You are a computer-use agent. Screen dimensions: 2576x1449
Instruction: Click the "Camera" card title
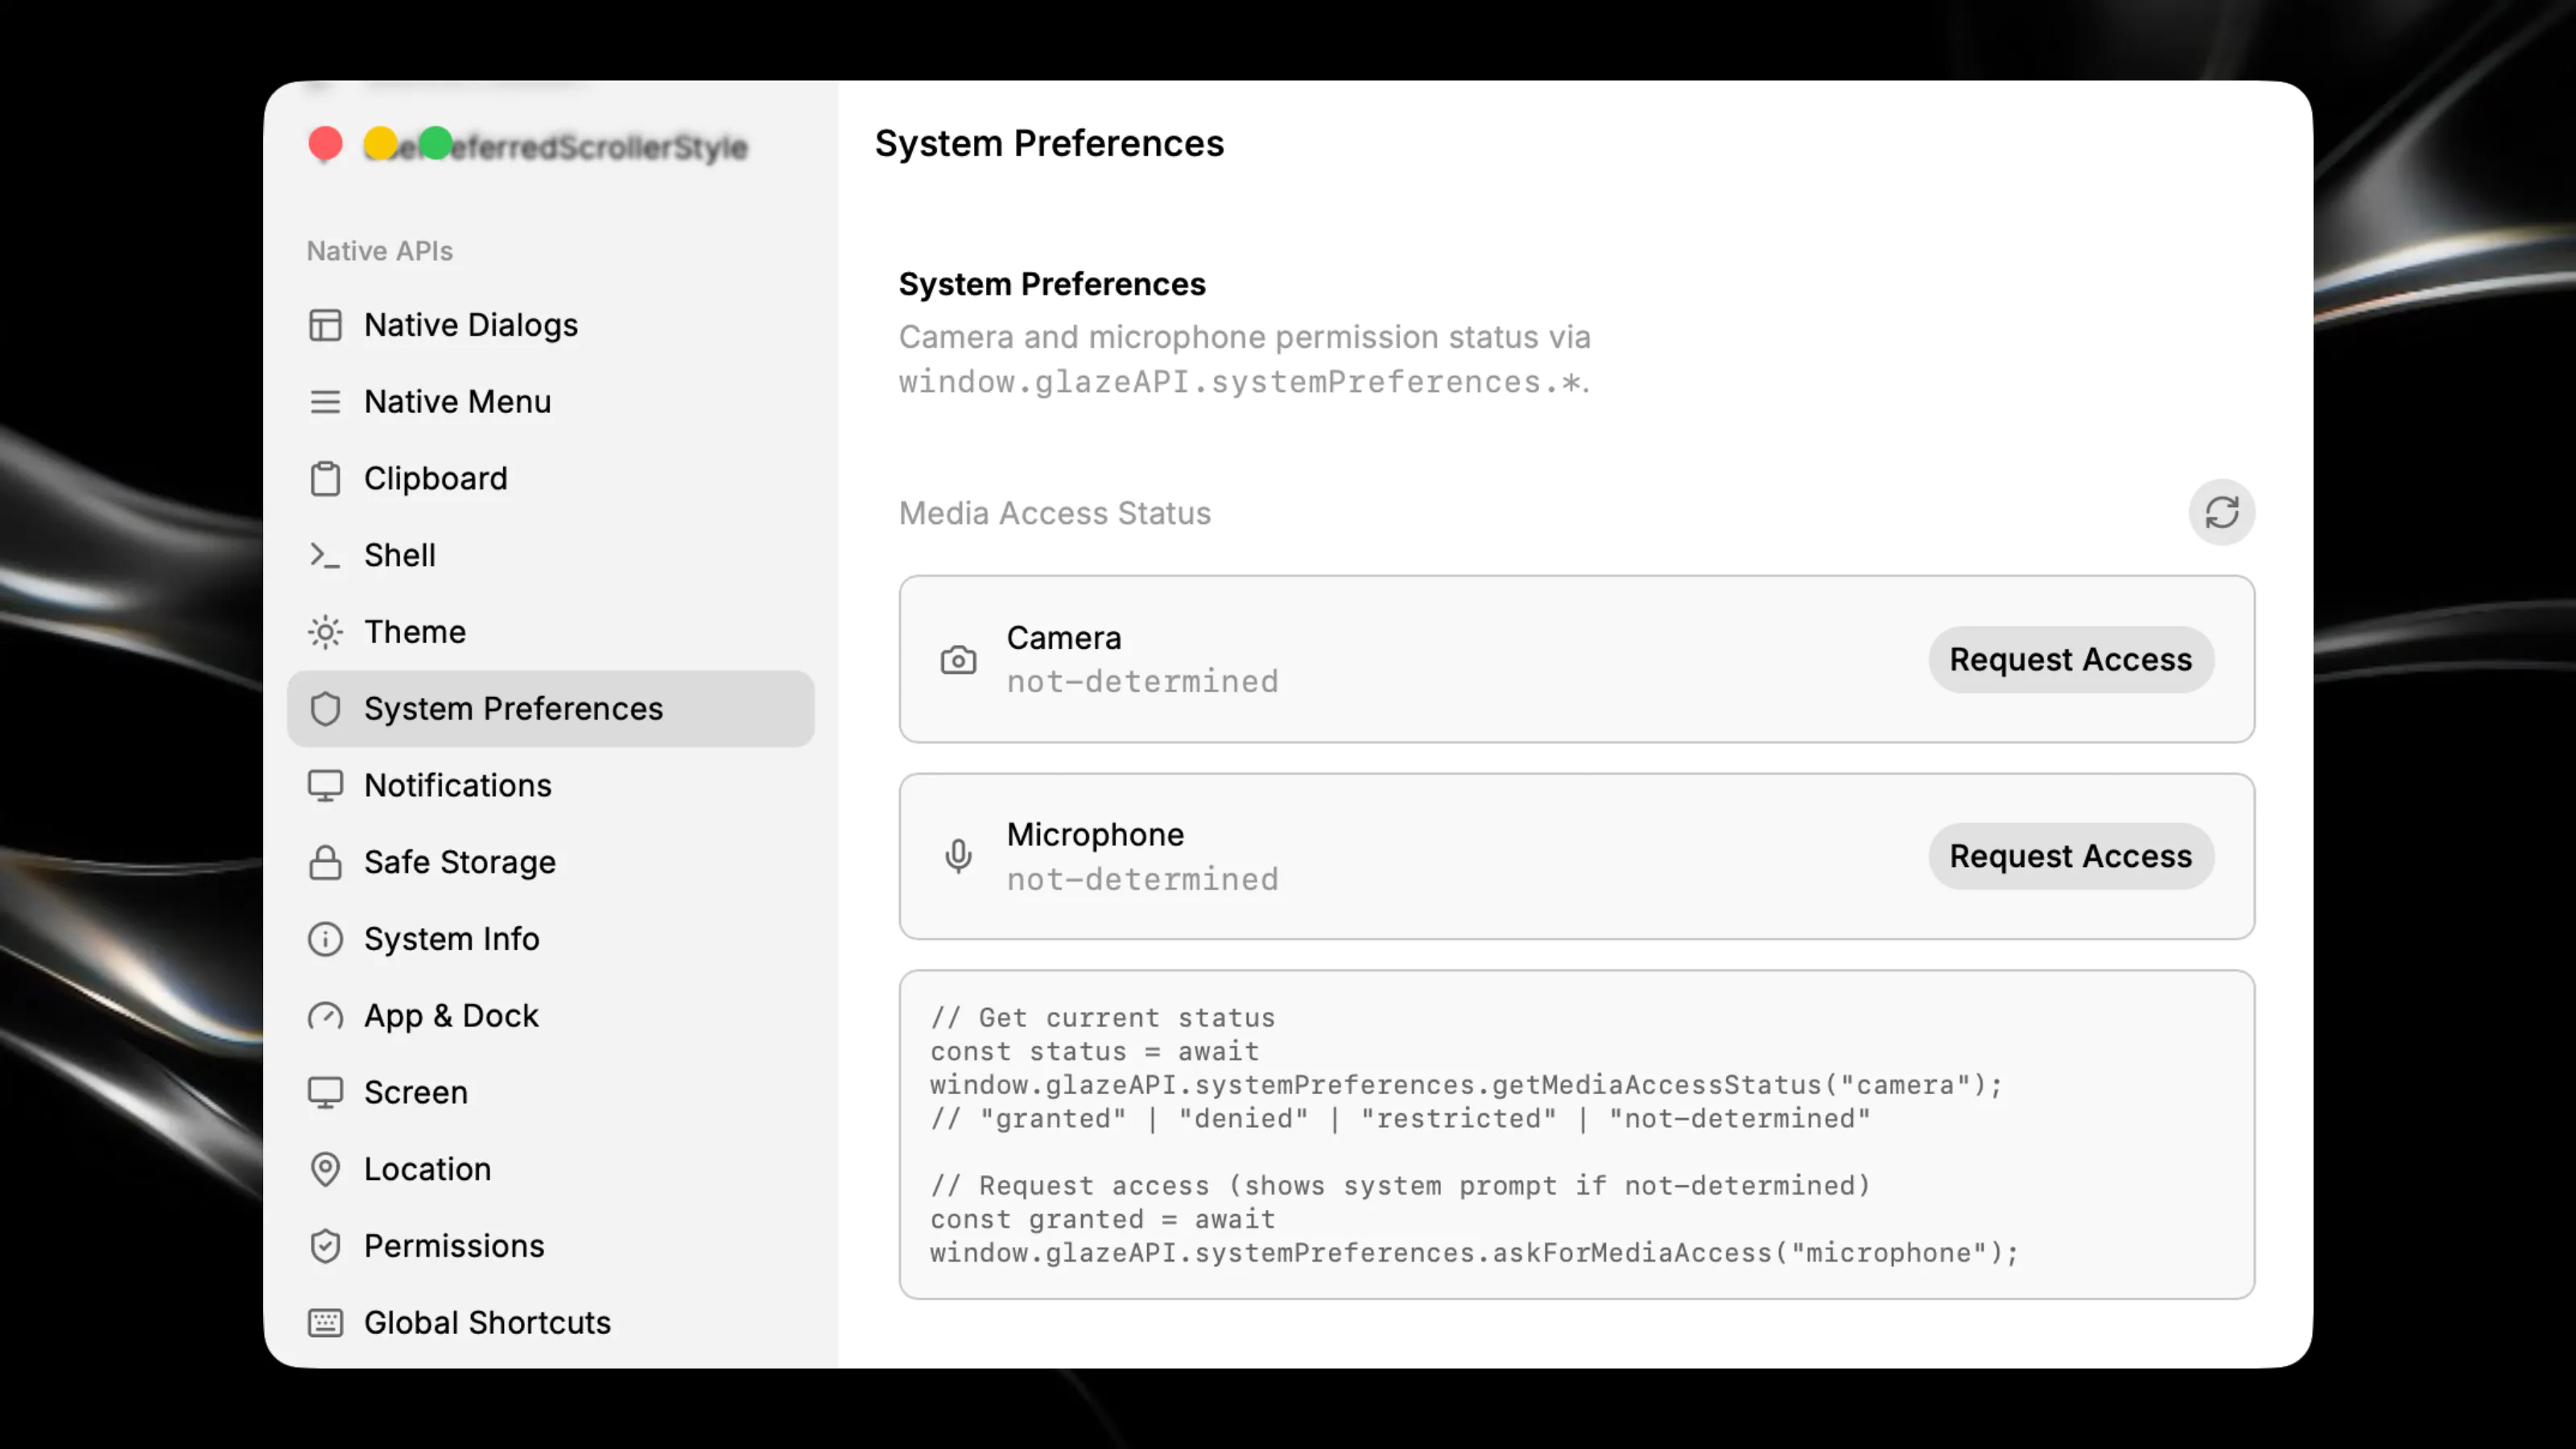1063,638
